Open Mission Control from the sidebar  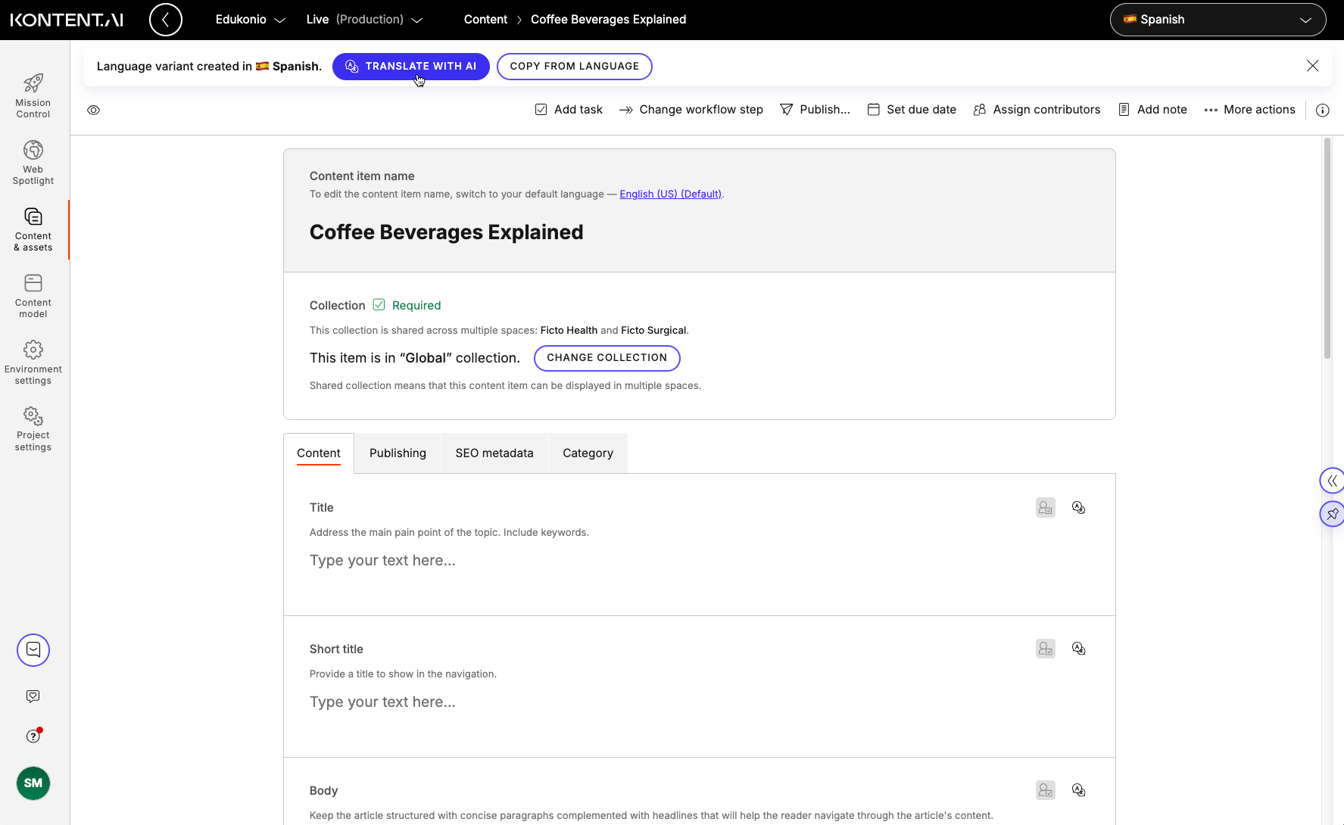pos(33,94)
